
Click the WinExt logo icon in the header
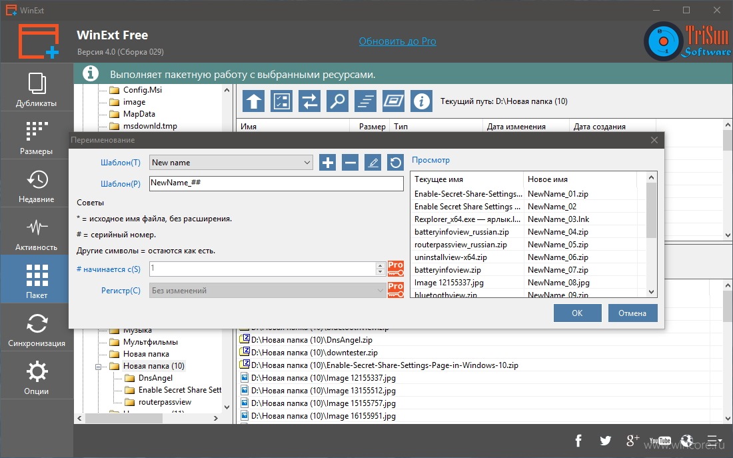point(39,41)
